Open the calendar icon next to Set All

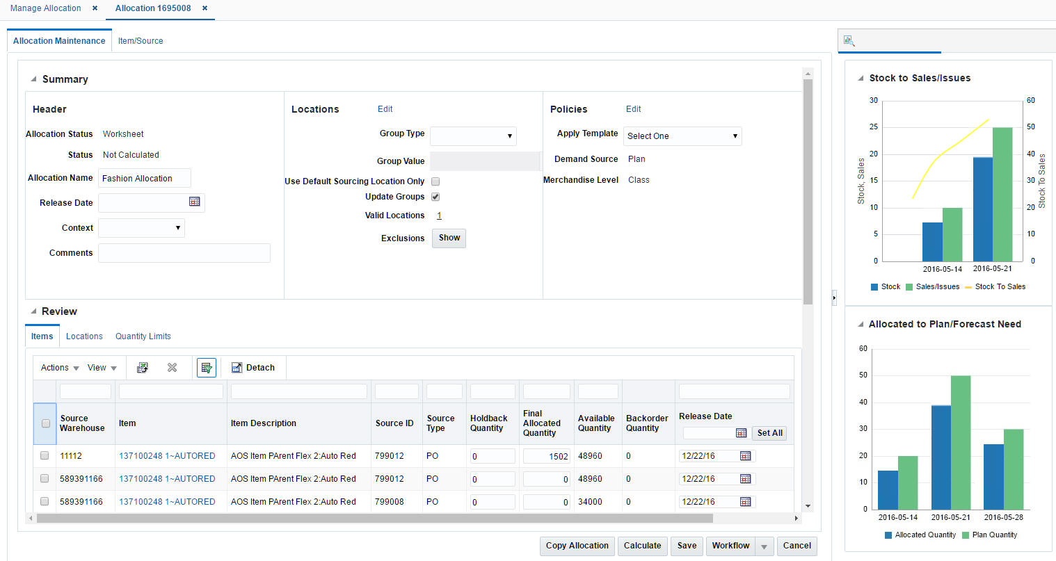pyautogui.click(x=742, y=432)
